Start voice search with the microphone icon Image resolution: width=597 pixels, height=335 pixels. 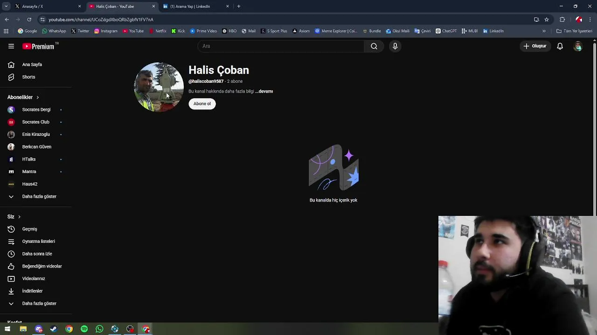coord(395,46)
